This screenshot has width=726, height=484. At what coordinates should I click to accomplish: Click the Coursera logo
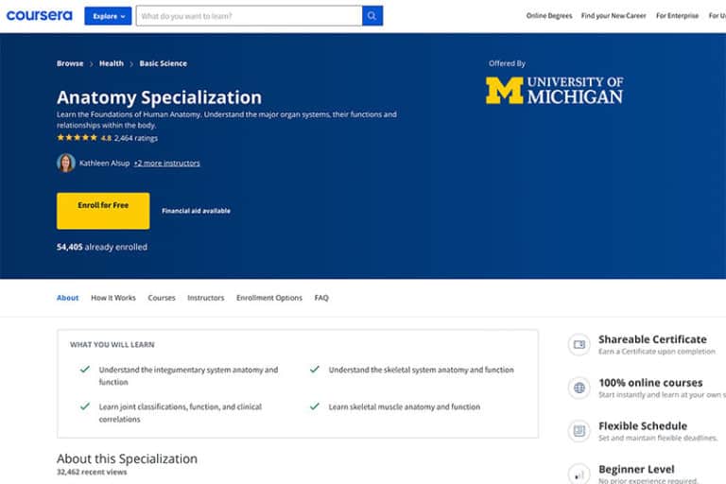(39, 15)
